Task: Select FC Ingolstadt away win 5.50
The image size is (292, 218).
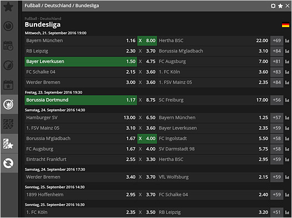Action: tap(214, 138)
